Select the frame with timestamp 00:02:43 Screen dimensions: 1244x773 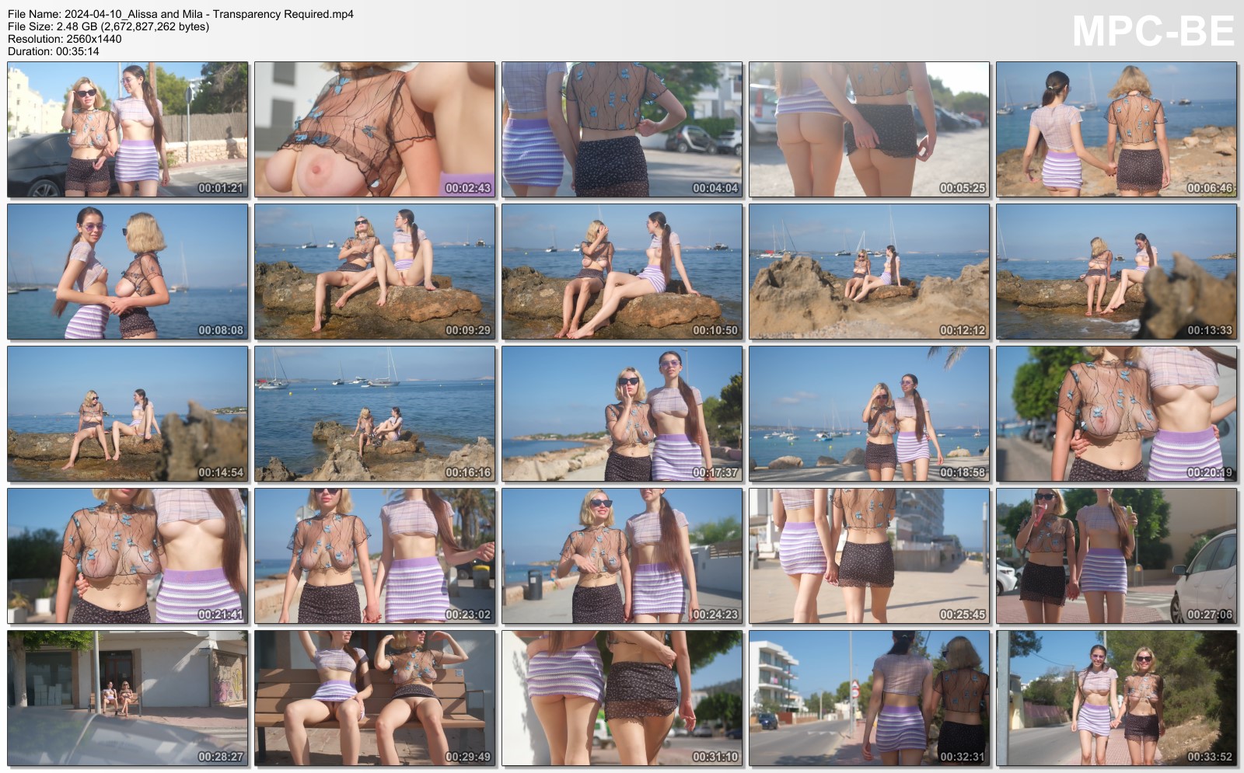pos(375,130)
